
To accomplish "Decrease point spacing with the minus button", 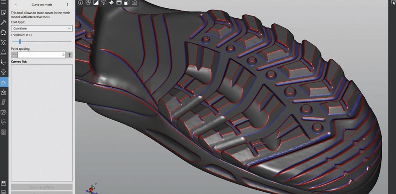I will (14, 55).
